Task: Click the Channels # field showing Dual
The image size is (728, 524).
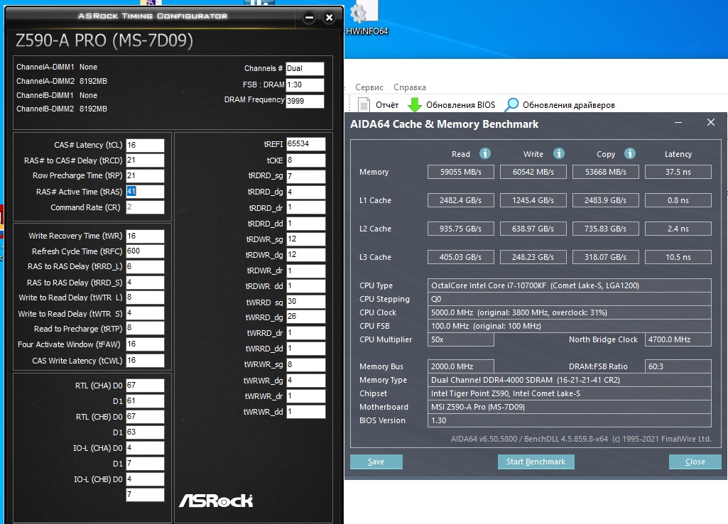Action: (x=305, y=69)
